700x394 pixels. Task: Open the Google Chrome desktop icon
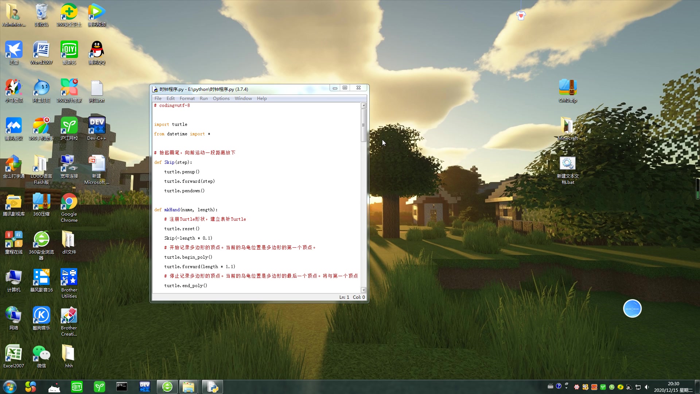point(69,202)
